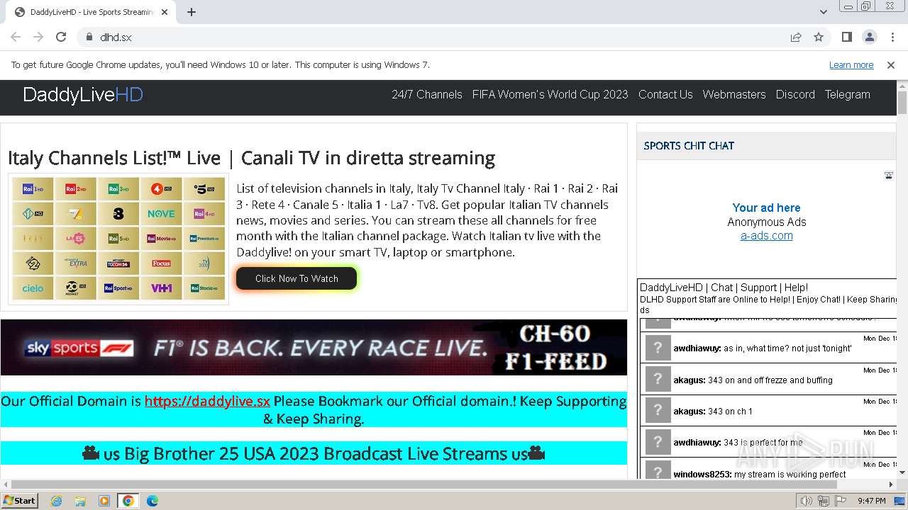Image resolution: width=908 pixels, height=510 pixels.
Task: Select the Focus channel logo
Action: tap(161, 263)
